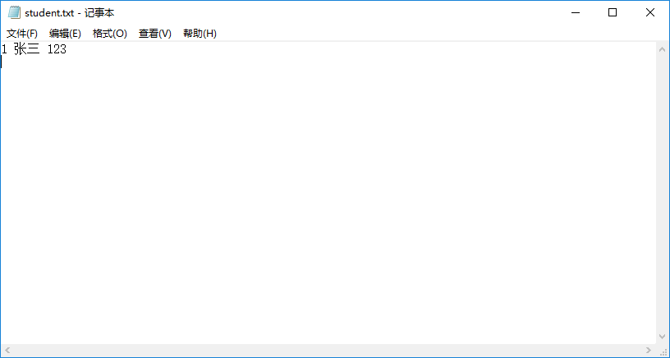670x358 pixels.
Task: Open the 文件(F) menu
Action: pos(22,34)
